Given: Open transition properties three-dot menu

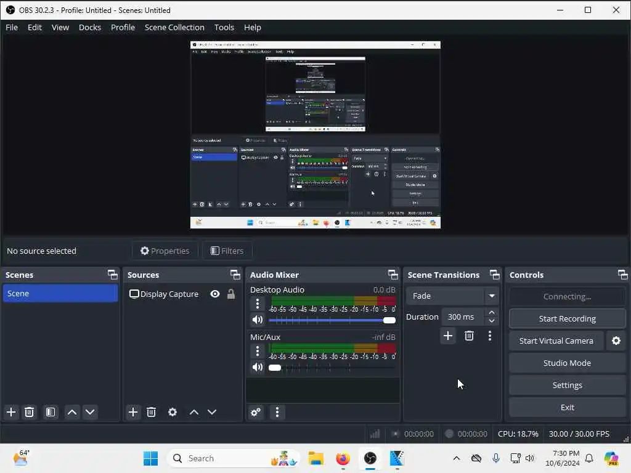Looking at the screenshot, I should [x=490, y=336].
